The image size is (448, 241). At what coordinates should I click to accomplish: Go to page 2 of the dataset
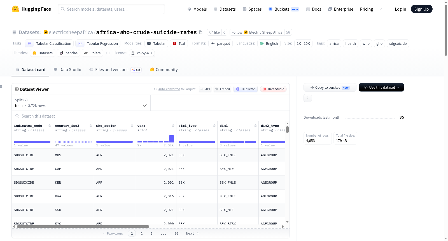point(142,233)
